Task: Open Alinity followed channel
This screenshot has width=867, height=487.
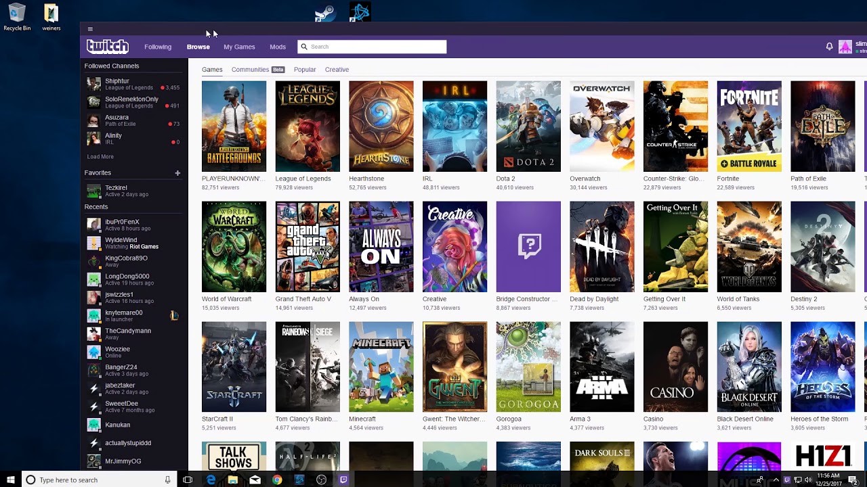Action: pyautogui.click(x=133, y=139)
